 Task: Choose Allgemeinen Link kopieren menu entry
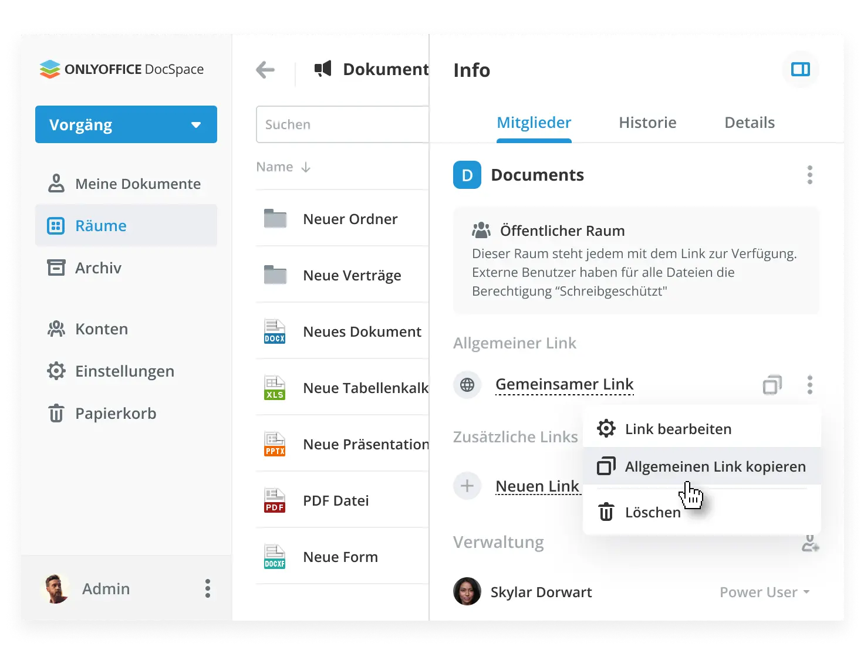tap(714, 466)
